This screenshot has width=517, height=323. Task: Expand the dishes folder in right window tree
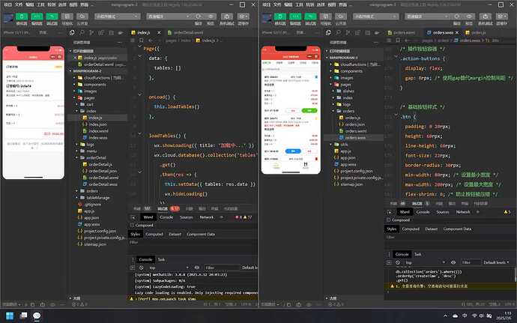[x=333, y=91]
